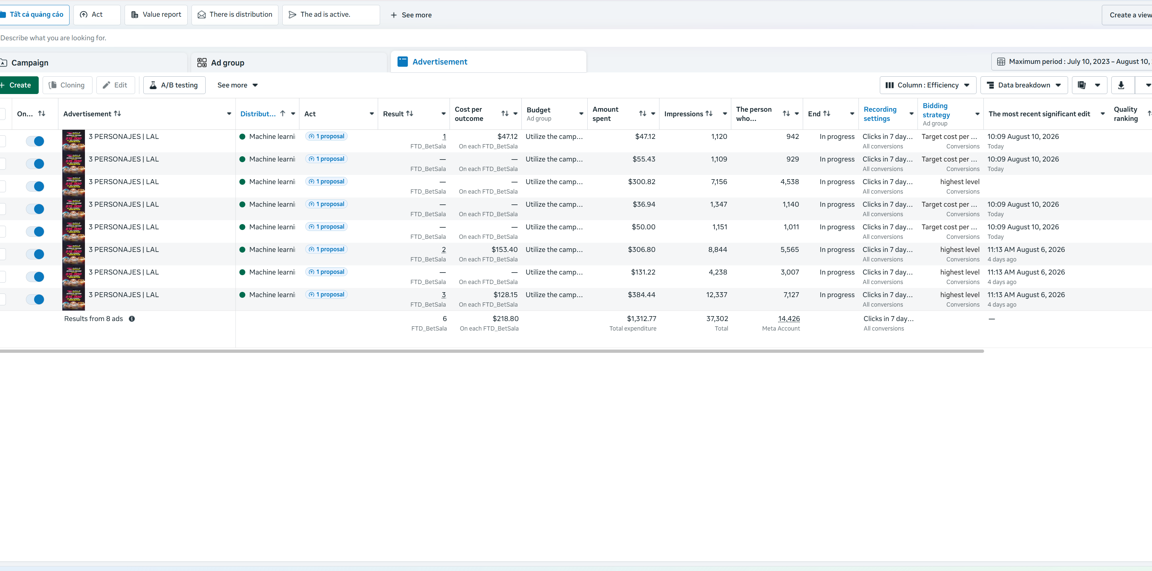Viewport: 1152px width, 571px height.
Task: Sort the Distribution column ascending arrow
Action: click(283, 113)
